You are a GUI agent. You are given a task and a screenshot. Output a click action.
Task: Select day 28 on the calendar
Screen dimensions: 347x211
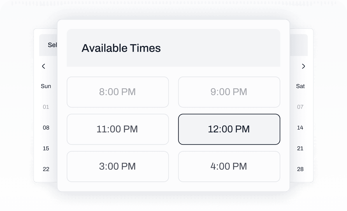[x=300, y=169]
